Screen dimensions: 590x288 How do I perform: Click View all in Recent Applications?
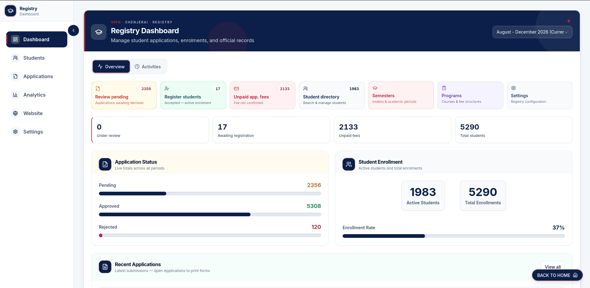tap(553, 267)
